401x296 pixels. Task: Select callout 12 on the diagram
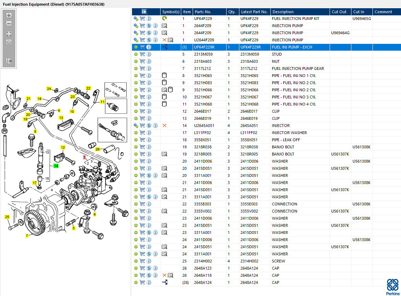coord(63,147)
